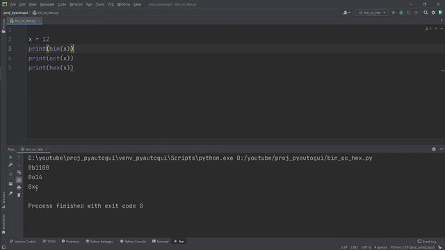Open the TODO tool window
Image resolution: width=445 pixels, height=250 pixels.
point(49,242)
